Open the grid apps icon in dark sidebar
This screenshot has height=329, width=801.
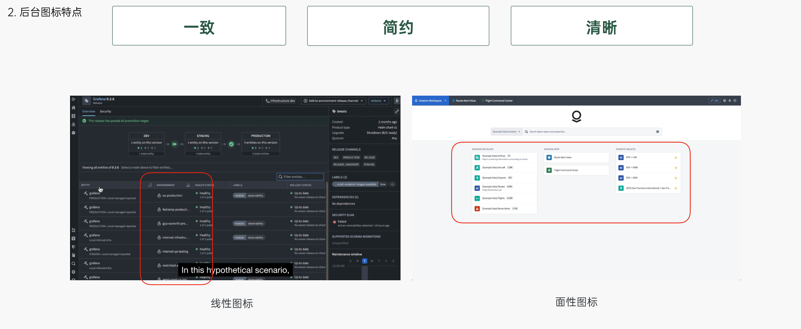click(x=73, y=116)
